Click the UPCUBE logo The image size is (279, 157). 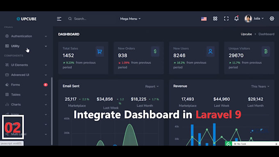(x=27, y=19)
